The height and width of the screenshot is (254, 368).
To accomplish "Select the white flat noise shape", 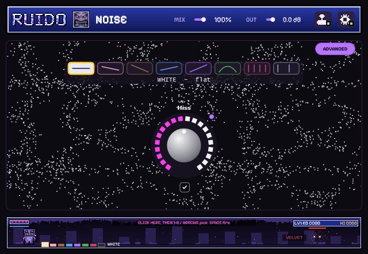I will [x=81, y=68].
